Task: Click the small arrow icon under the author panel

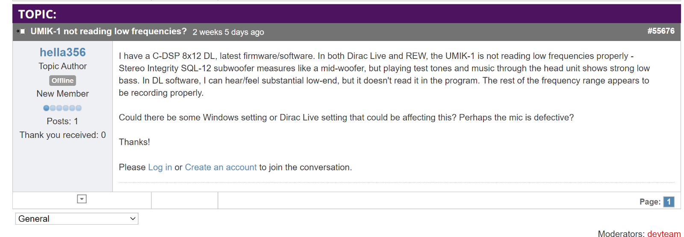Action: coord(82,199)
